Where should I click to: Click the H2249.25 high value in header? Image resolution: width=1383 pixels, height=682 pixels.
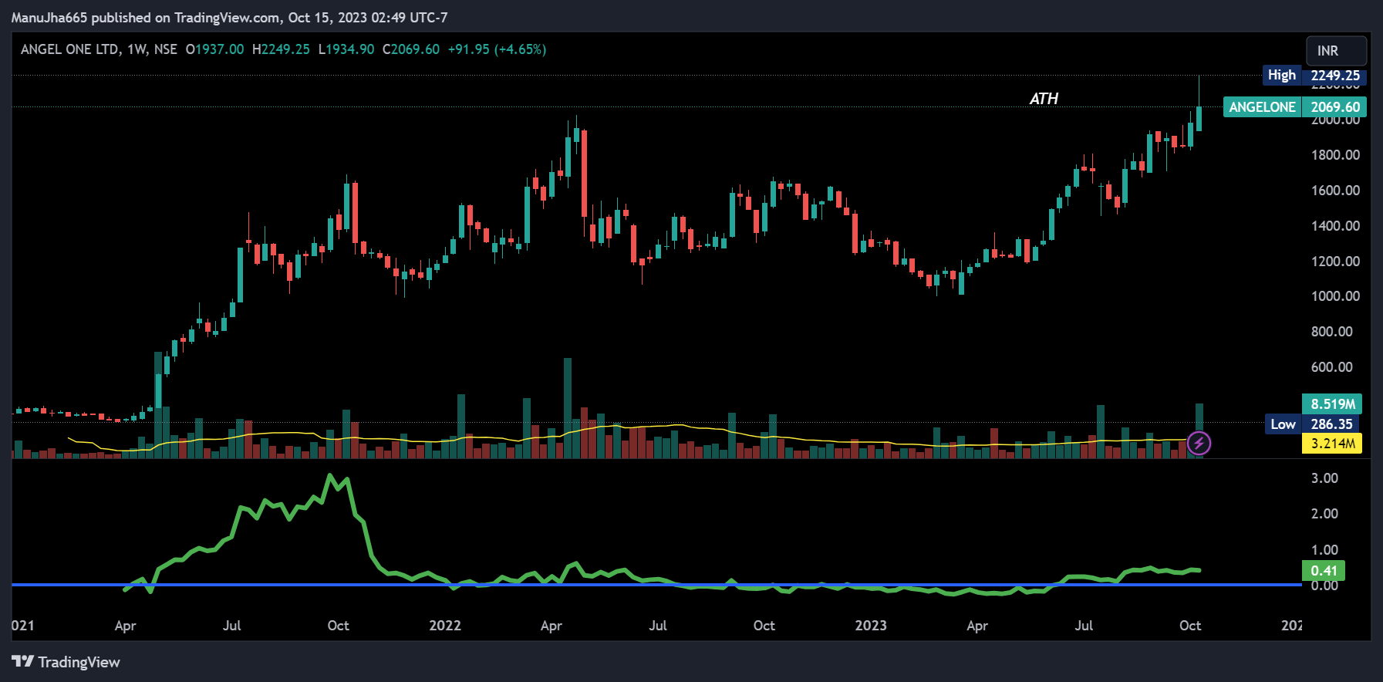coord(281,49)
